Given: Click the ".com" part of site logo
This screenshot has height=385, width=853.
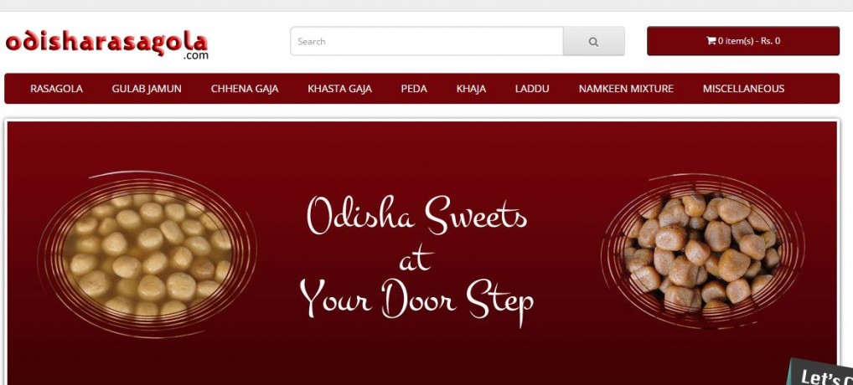Looking at the screenshot, I should click(196, 55).
